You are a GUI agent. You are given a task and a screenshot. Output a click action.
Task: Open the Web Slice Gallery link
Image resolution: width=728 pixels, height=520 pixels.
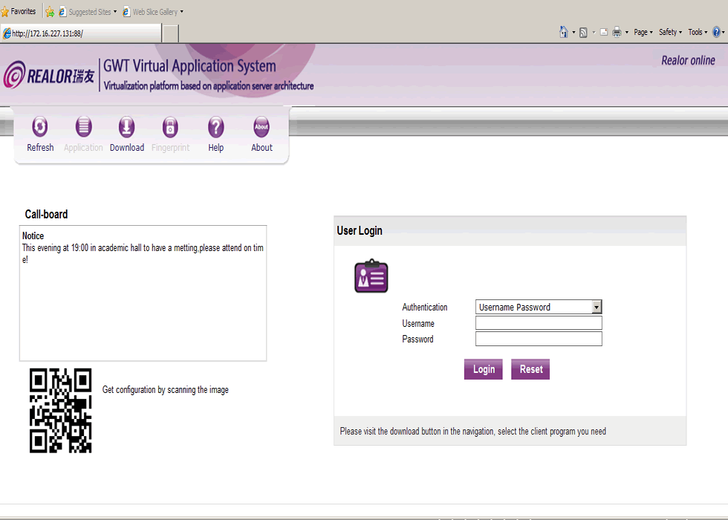[155, 12]
